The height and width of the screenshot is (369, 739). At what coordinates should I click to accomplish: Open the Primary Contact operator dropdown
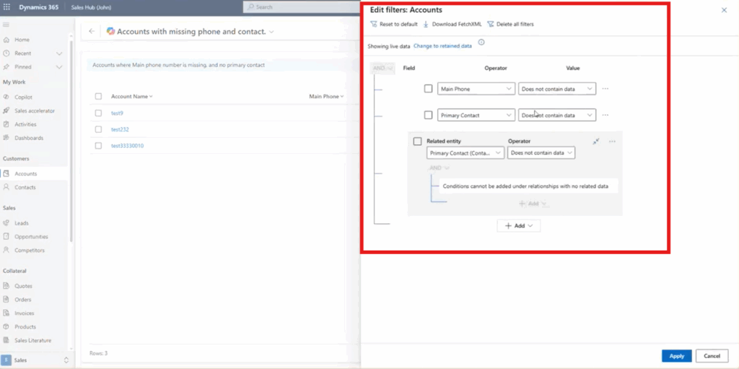[556, 115]
